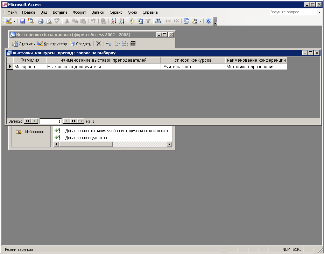Select the 'Методика образования' cell
The width and height of the screenshot is (324, 254).
(256, 67)
